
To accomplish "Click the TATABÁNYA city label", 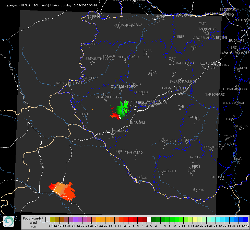I will [x=207, y=29].
